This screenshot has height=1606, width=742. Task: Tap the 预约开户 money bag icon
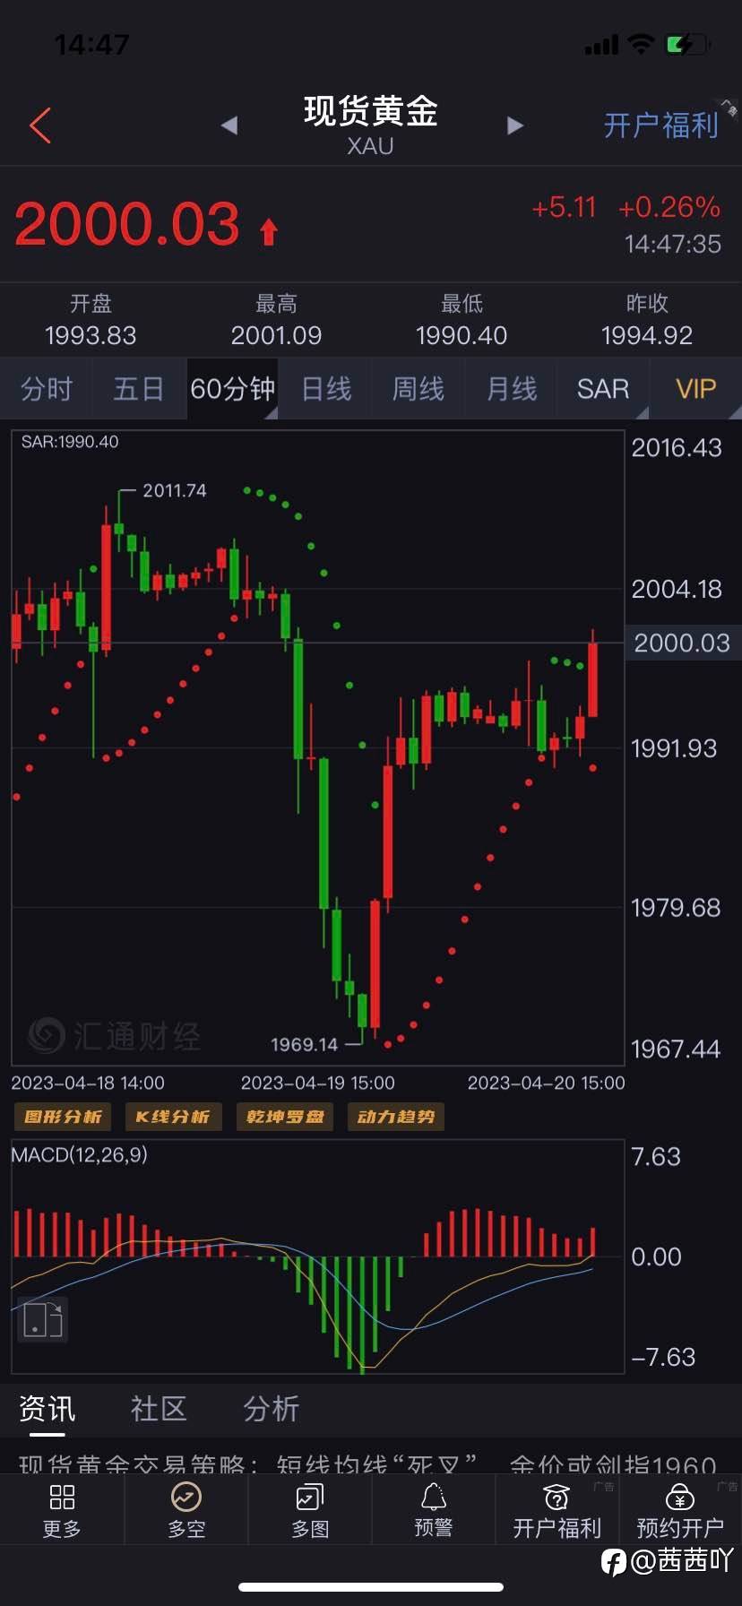tap(680, 1497)
